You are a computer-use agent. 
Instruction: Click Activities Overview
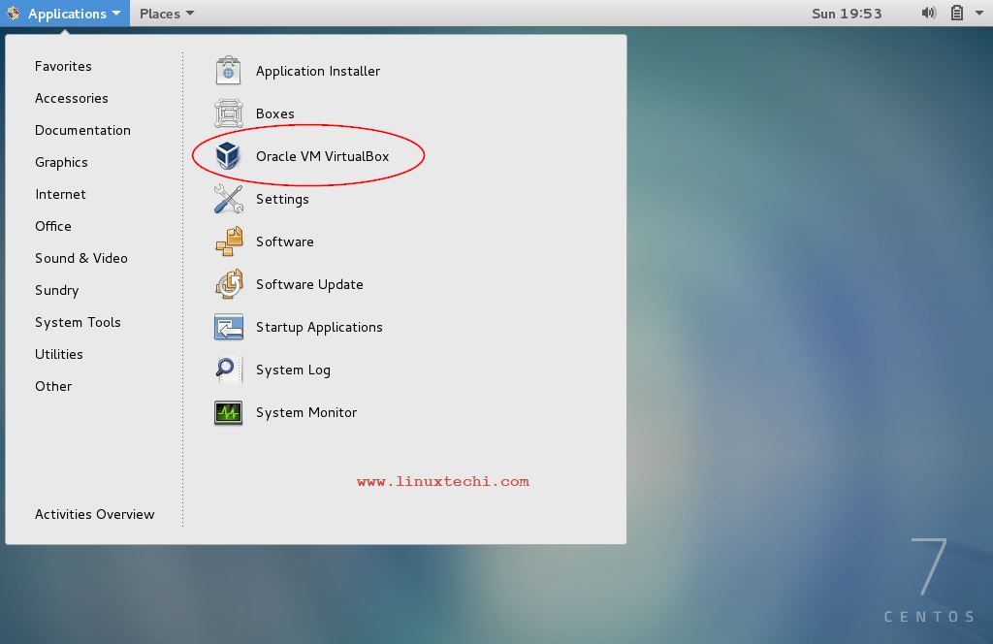pos(95,514)
